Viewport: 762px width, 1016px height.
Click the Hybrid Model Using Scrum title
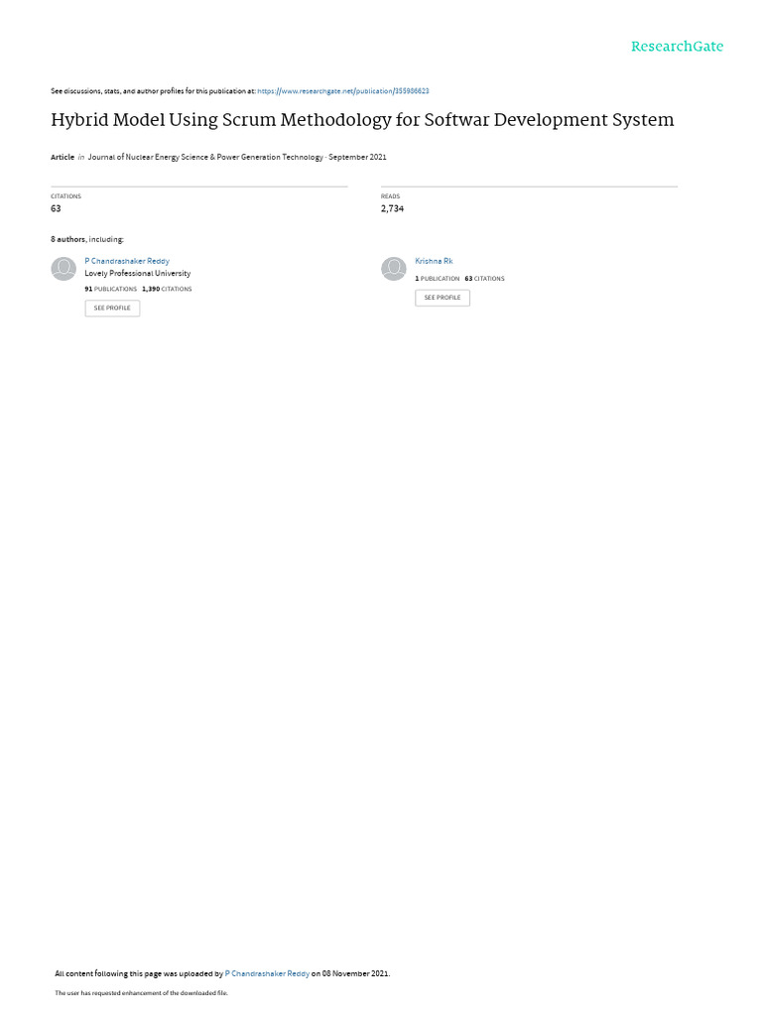tap(362, 120)
